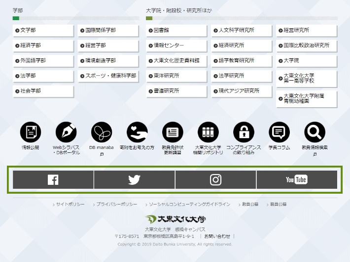350x262 pixels.
Task: Open the DB manaba icon
Action: point(102,132)
